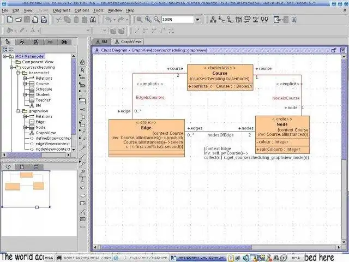
Task: Click the MagicDraw UML taskbar button
Action: [198, 258]
